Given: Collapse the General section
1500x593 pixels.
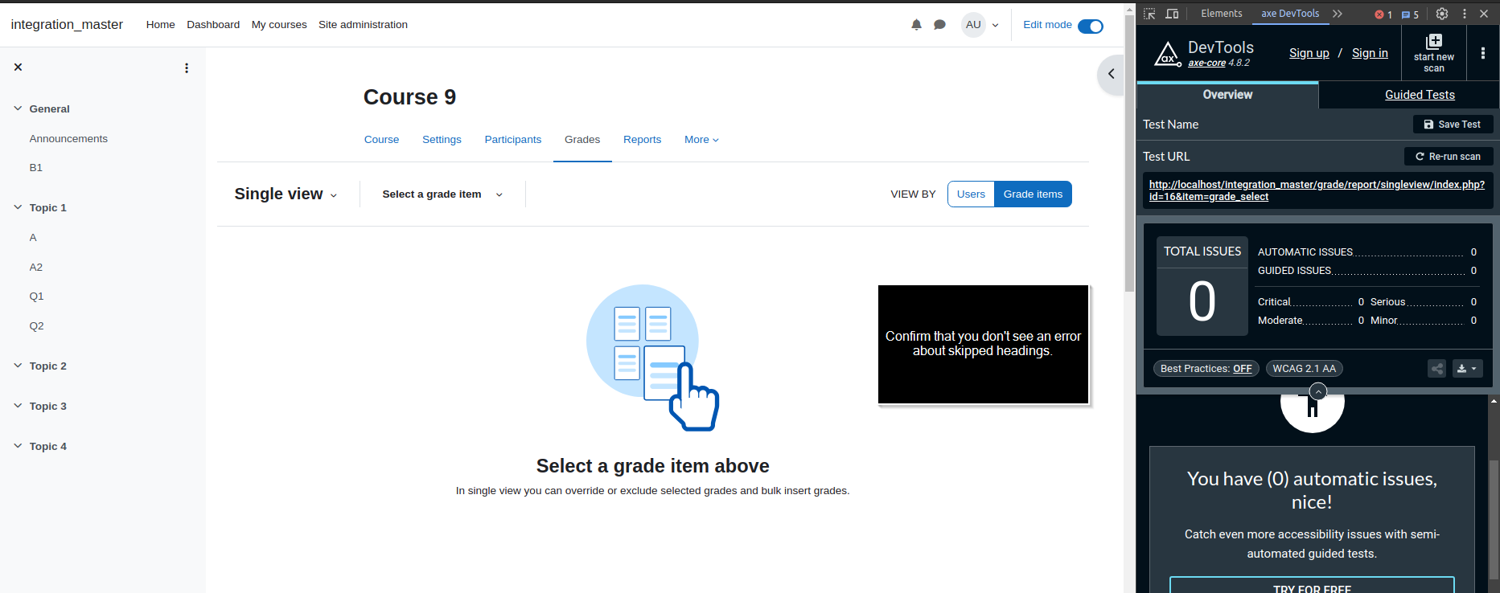Looking at the screenshot, I should (18, 108).
